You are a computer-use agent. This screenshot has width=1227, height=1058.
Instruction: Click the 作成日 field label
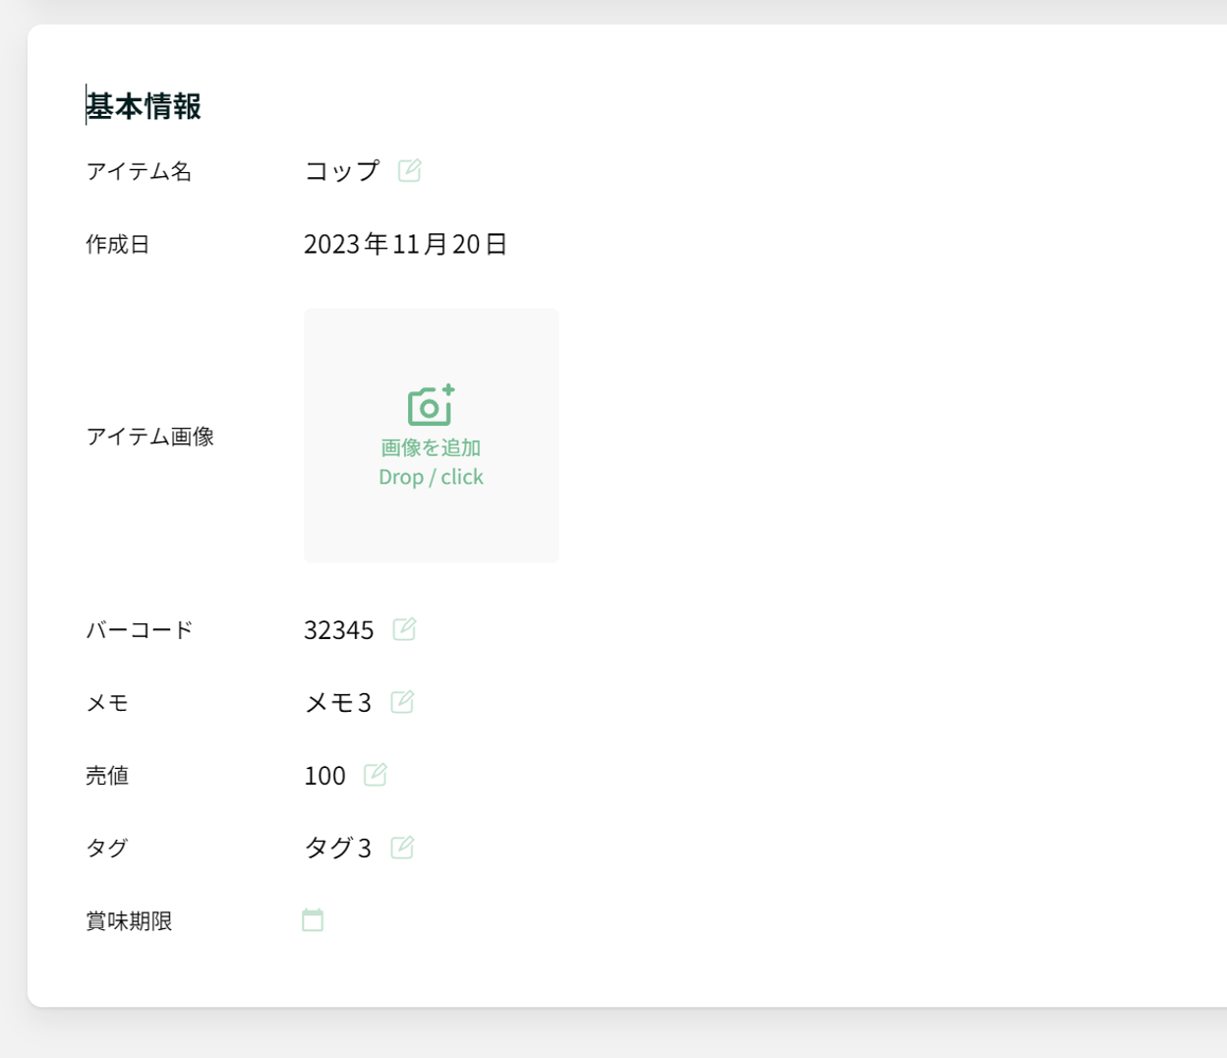[x=118, y=244]
